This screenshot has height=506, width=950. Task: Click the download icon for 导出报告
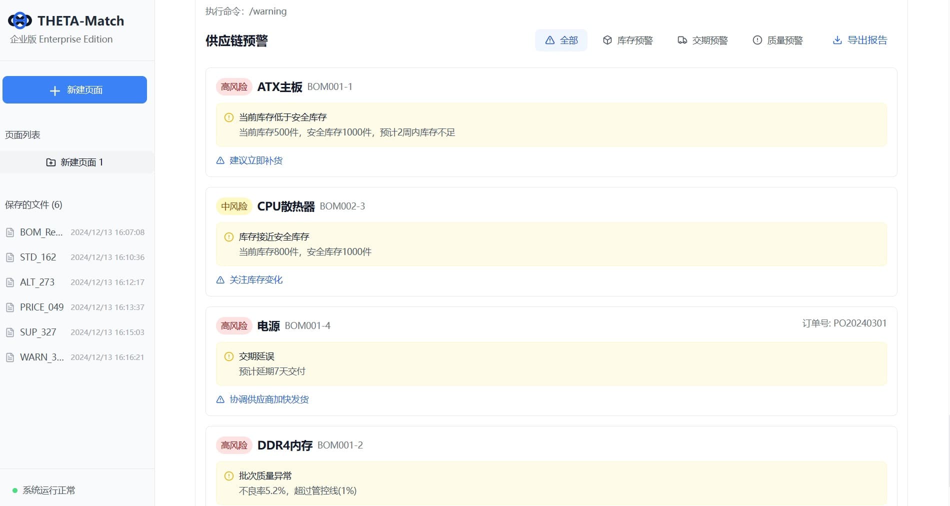pyautogui.click(x=837, y=40)
